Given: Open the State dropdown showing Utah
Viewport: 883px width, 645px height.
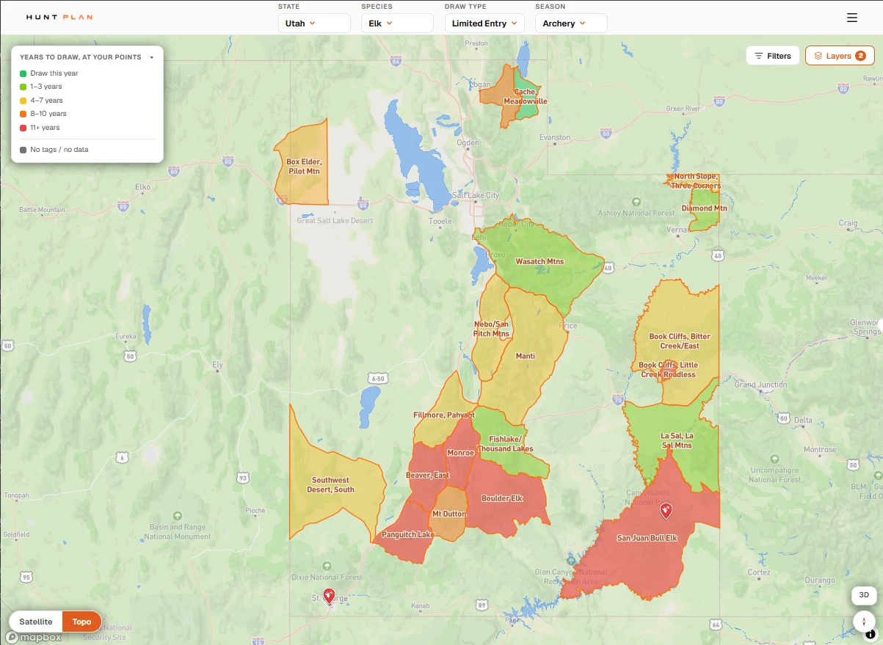Looking at the screenshot, I should (314, 23).
